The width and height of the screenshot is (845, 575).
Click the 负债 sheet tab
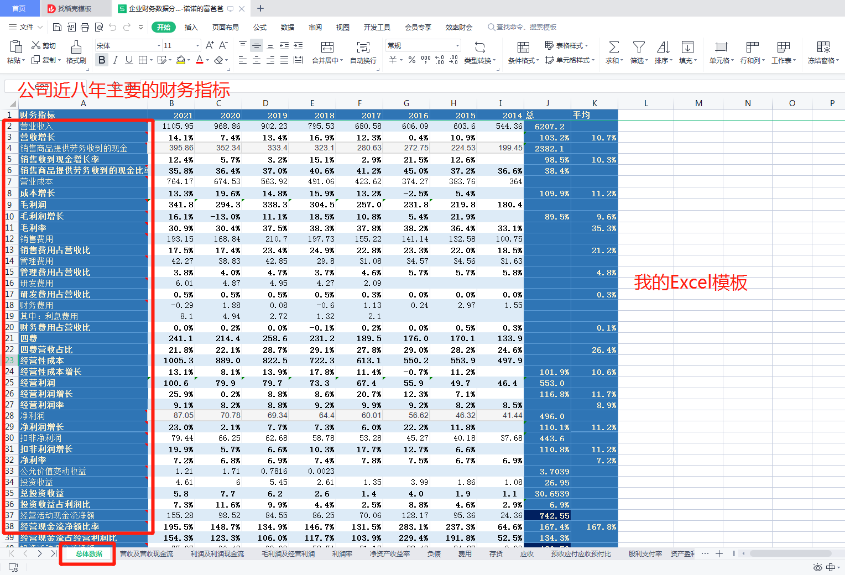click(x=434, y=553)
